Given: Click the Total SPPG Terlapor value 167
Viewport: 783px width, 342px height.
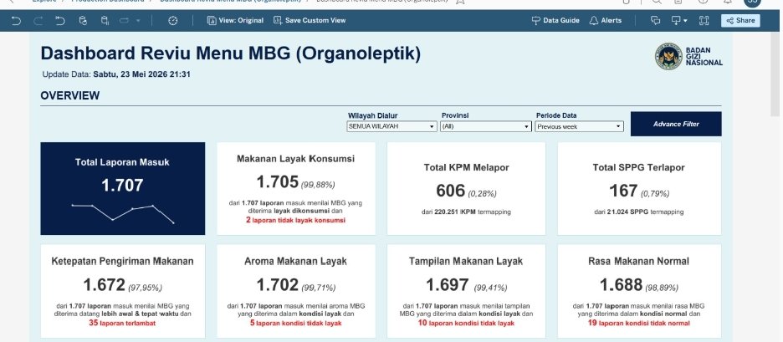Looking at the screenshot, I should [623, 190].
